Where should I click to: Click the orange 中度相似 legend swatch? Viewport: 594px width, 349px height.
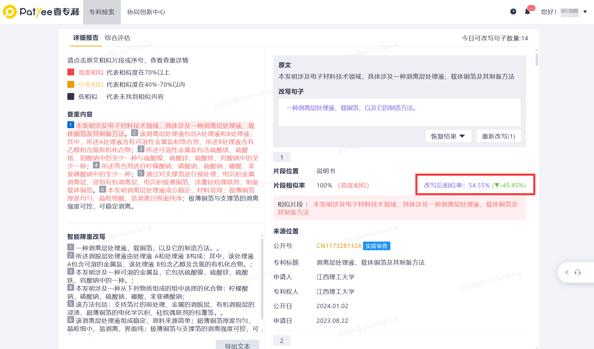[x=71, y=84]
